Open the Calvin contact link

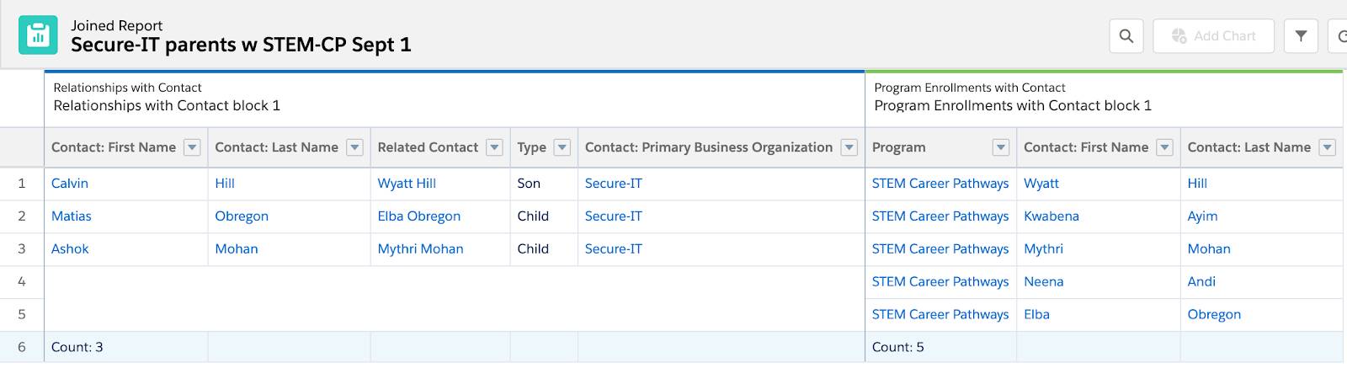(70, 184)
